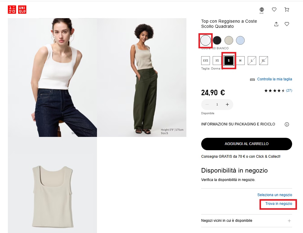
Task: Select the black color swatch
Action: tap(217, 40)
